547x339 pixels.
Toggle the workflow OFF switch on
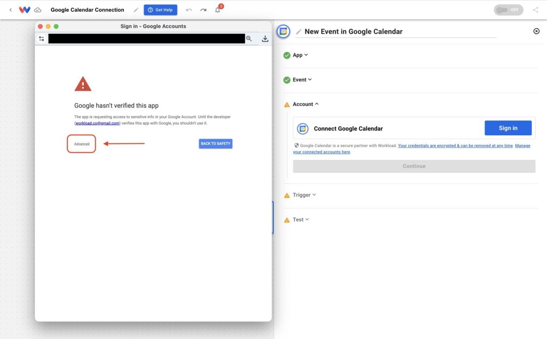[x=509, y=10]
